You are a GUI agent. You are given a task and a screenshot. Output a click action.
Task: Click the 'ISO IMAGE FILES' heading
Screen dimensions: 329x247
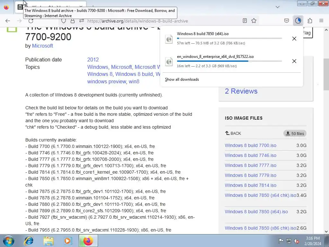pos(244,118)
